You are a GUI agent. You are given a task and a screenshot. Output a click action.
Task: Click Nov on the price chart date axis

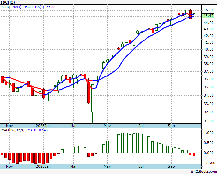tap(10, 126)
